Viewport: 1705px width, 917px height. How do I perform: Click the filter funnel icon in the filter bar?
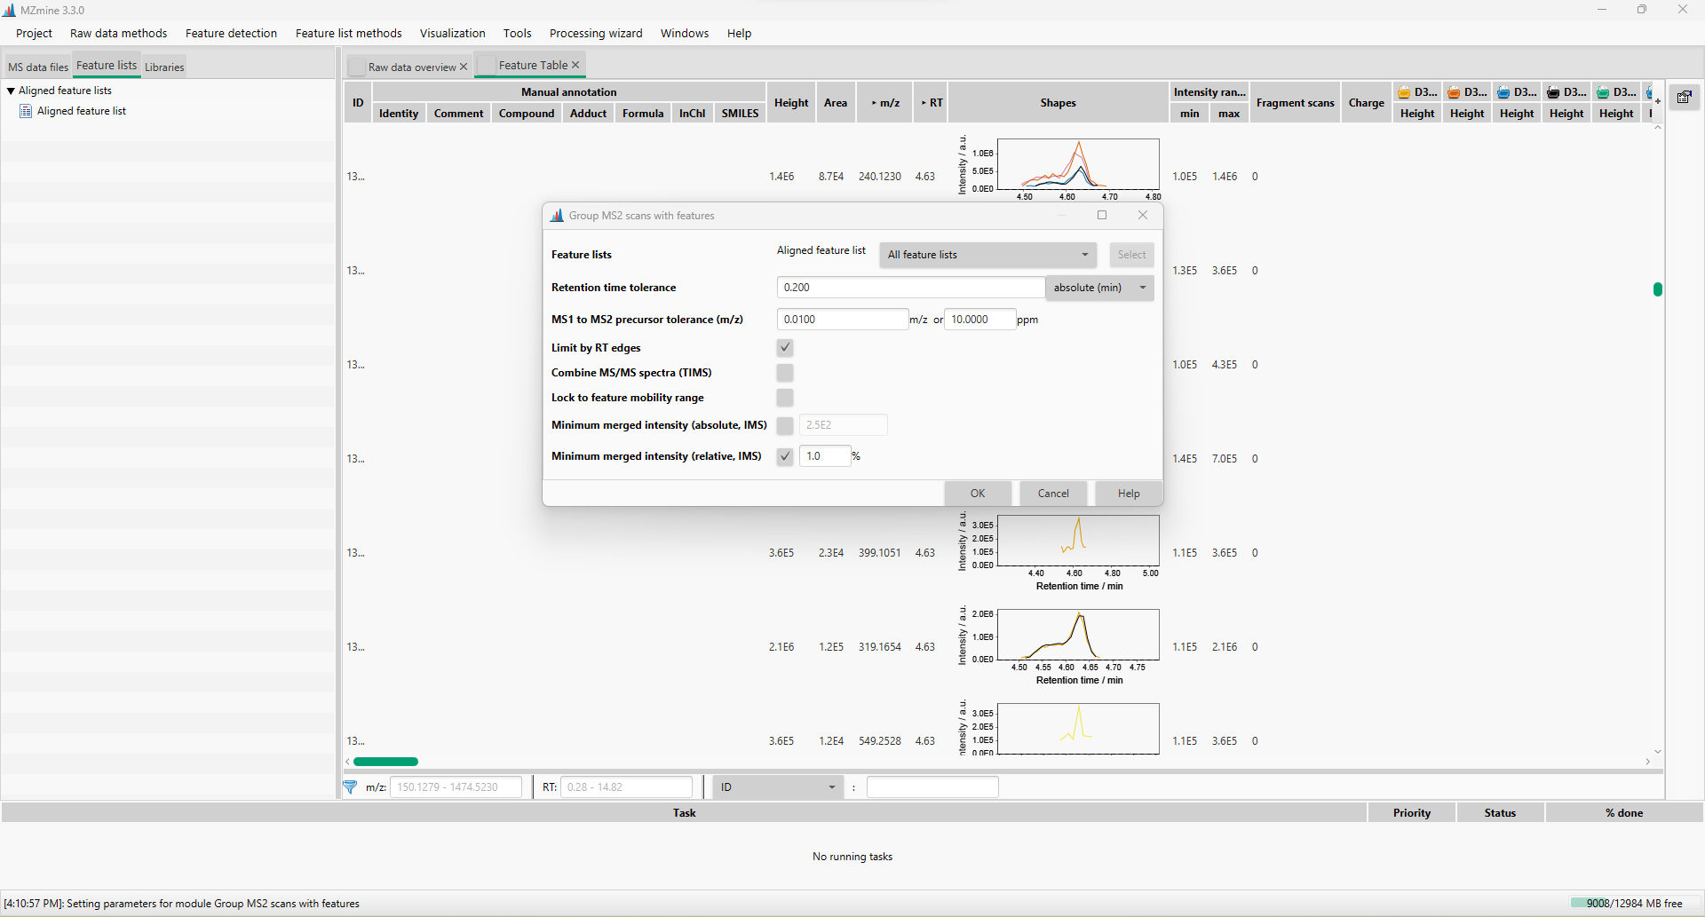(x=350, y=787)
